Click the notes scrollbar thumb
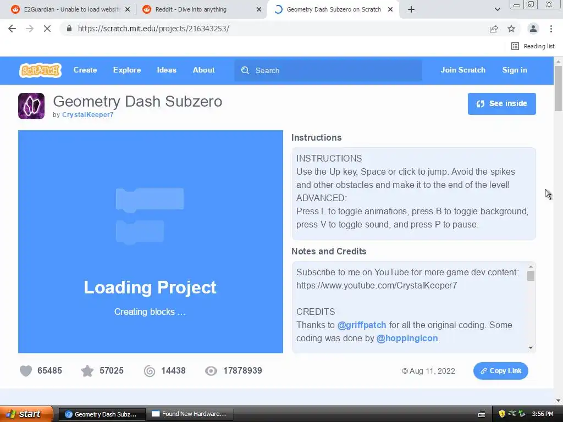Image resolution: width=563 pixels, height=422 pixels. [x=531, y=276]
